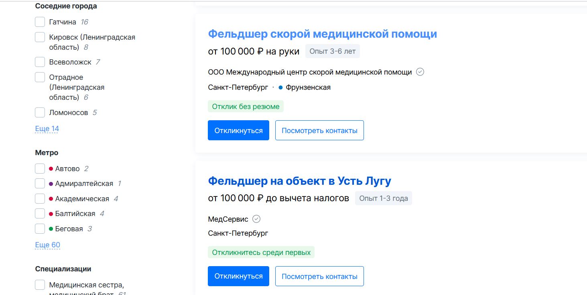Viewport: 587px width, 295px height.
Task: Click verified checkmark icon next to МедСервис
Action: (256, 219)
